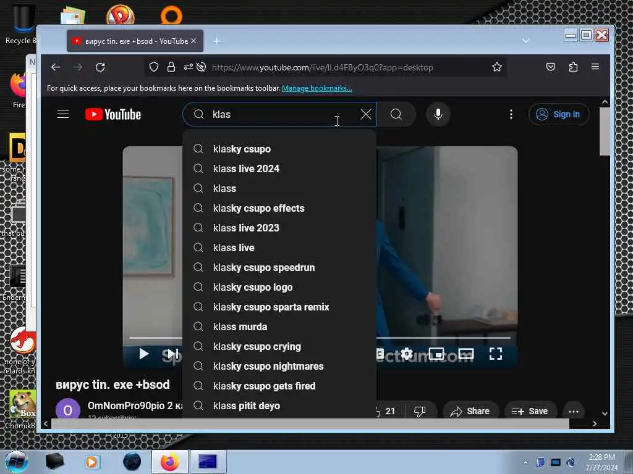633x474 pixels.
Task: Open the Firefox application hamburger menu
Action: pos(595,67)
